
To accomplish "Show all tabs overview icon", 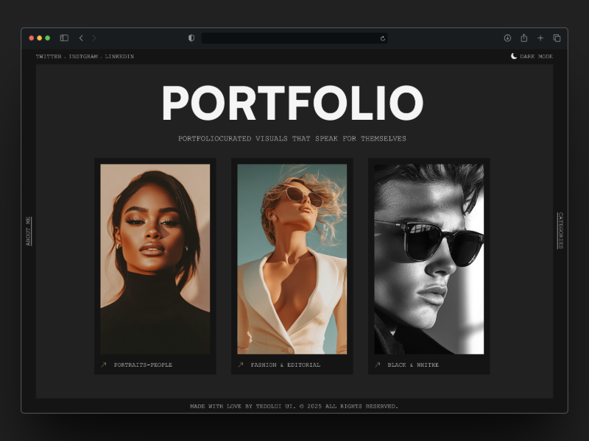I will [557, 37].
